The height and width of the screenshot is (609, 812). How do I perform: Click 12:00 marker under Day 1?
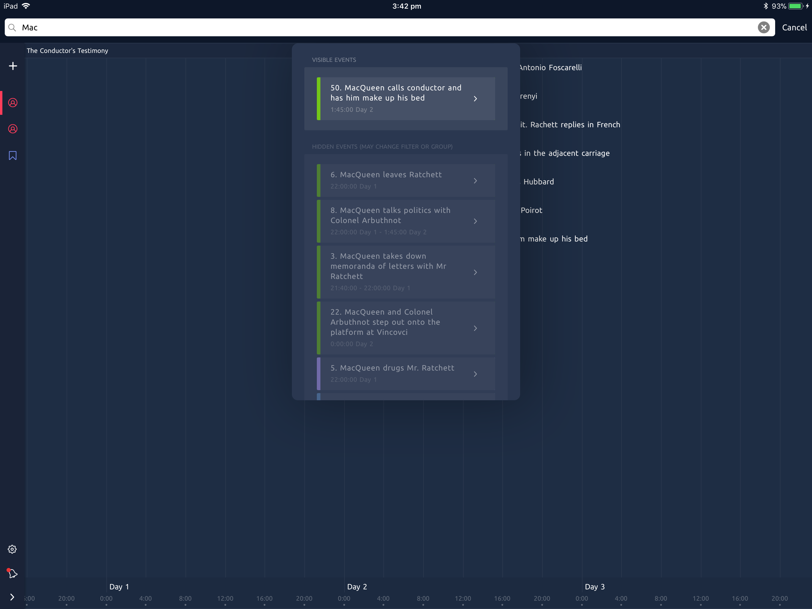(225, 598)
